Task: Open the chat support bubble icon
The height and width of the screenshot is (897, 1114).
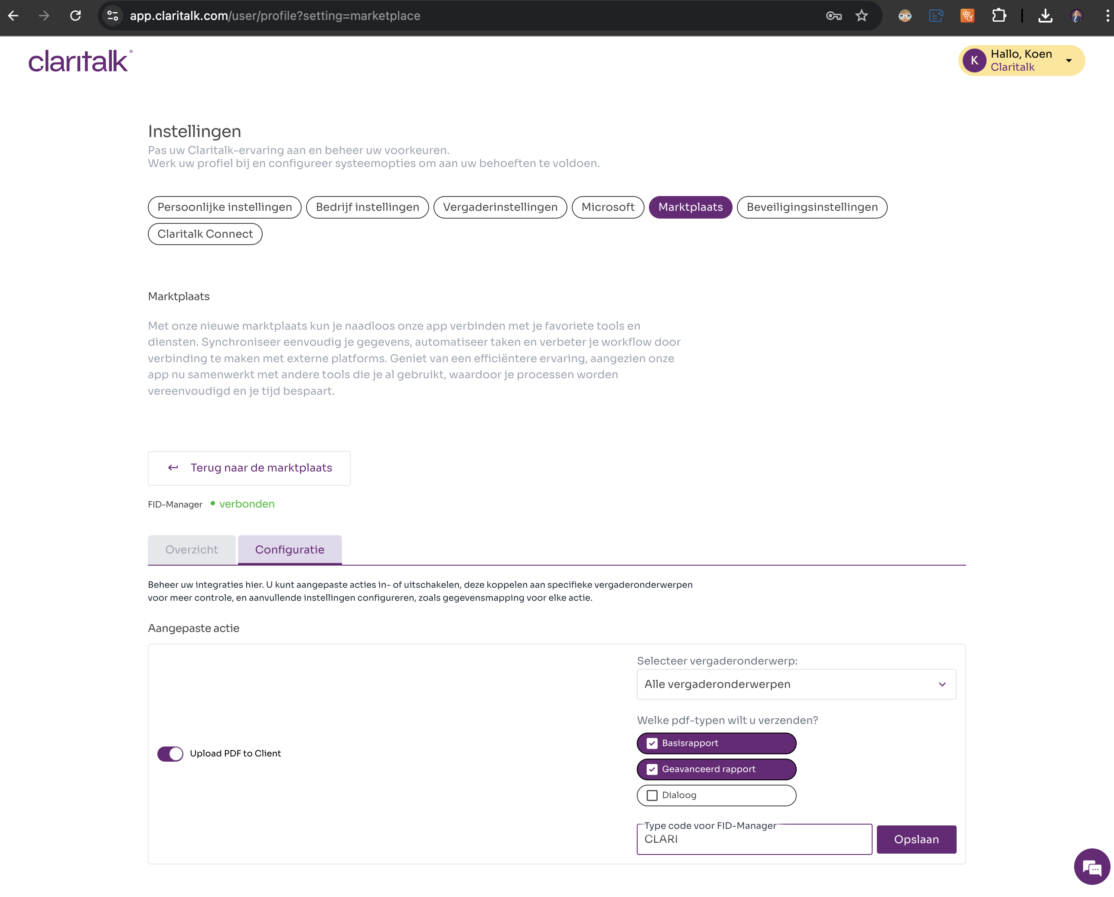Action: coord(1091,867)
